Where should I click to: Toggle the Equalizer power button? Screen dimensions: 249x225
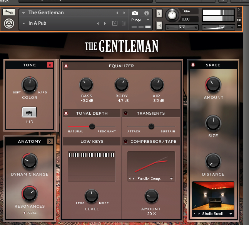pos(66,66)
